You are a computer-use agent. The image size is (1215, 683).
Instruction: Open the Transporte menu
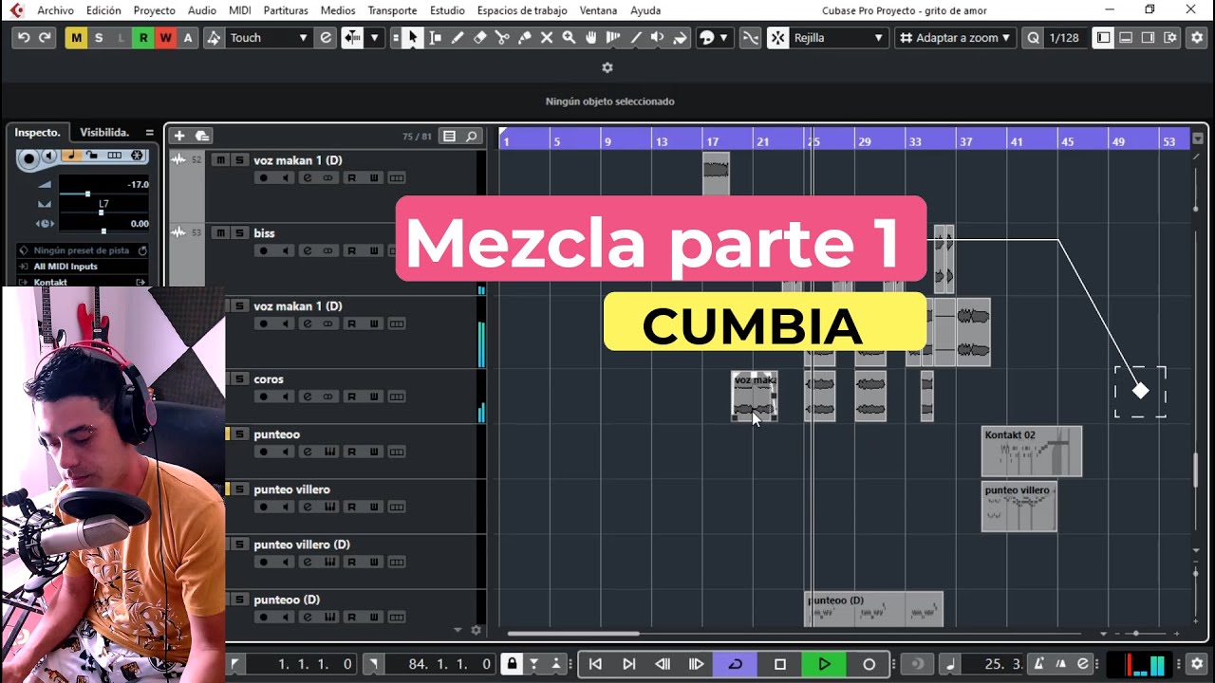click(x=392, y=10)
